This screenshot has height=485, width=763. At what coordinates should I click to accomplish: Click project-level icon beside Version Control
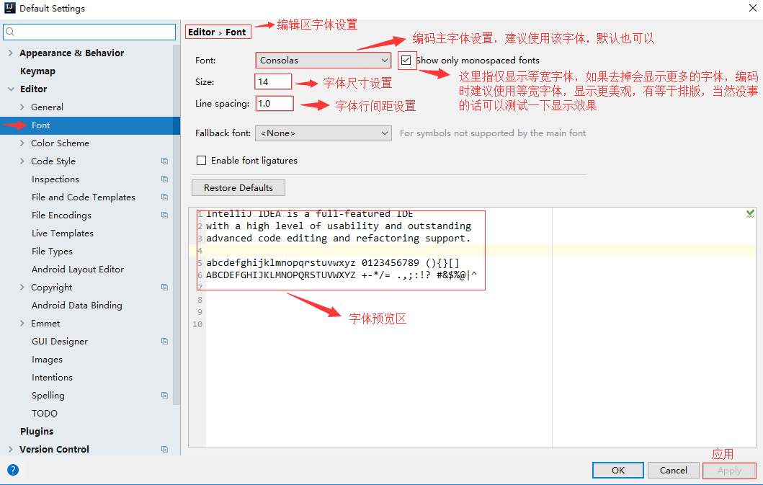pyautogui.click(x=164, y=450)
